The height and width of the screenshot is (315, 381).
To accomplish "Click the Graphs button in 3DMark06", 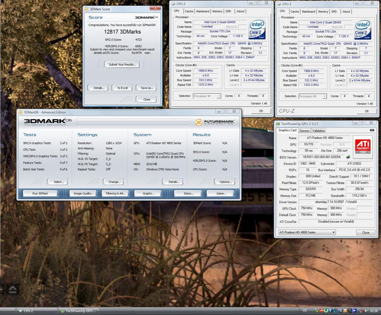I will click(148, 193).
